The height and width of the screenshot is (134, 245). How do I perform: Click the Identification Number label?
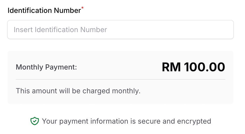(44, 10)
